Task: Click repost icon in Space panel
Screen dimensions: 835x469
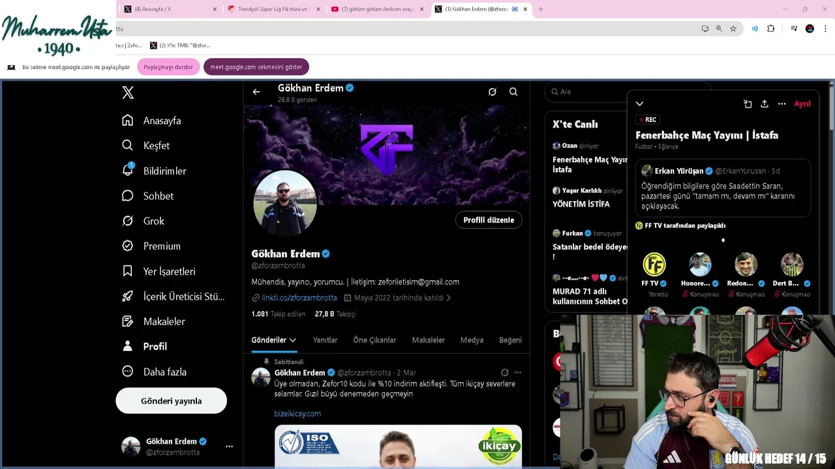Action: 748,104
